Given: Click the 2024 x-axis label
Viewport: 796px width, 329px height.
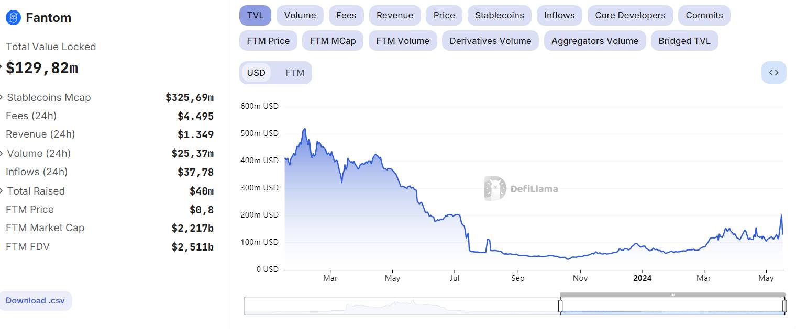Looking at the screenshot, I should point(643,278).
